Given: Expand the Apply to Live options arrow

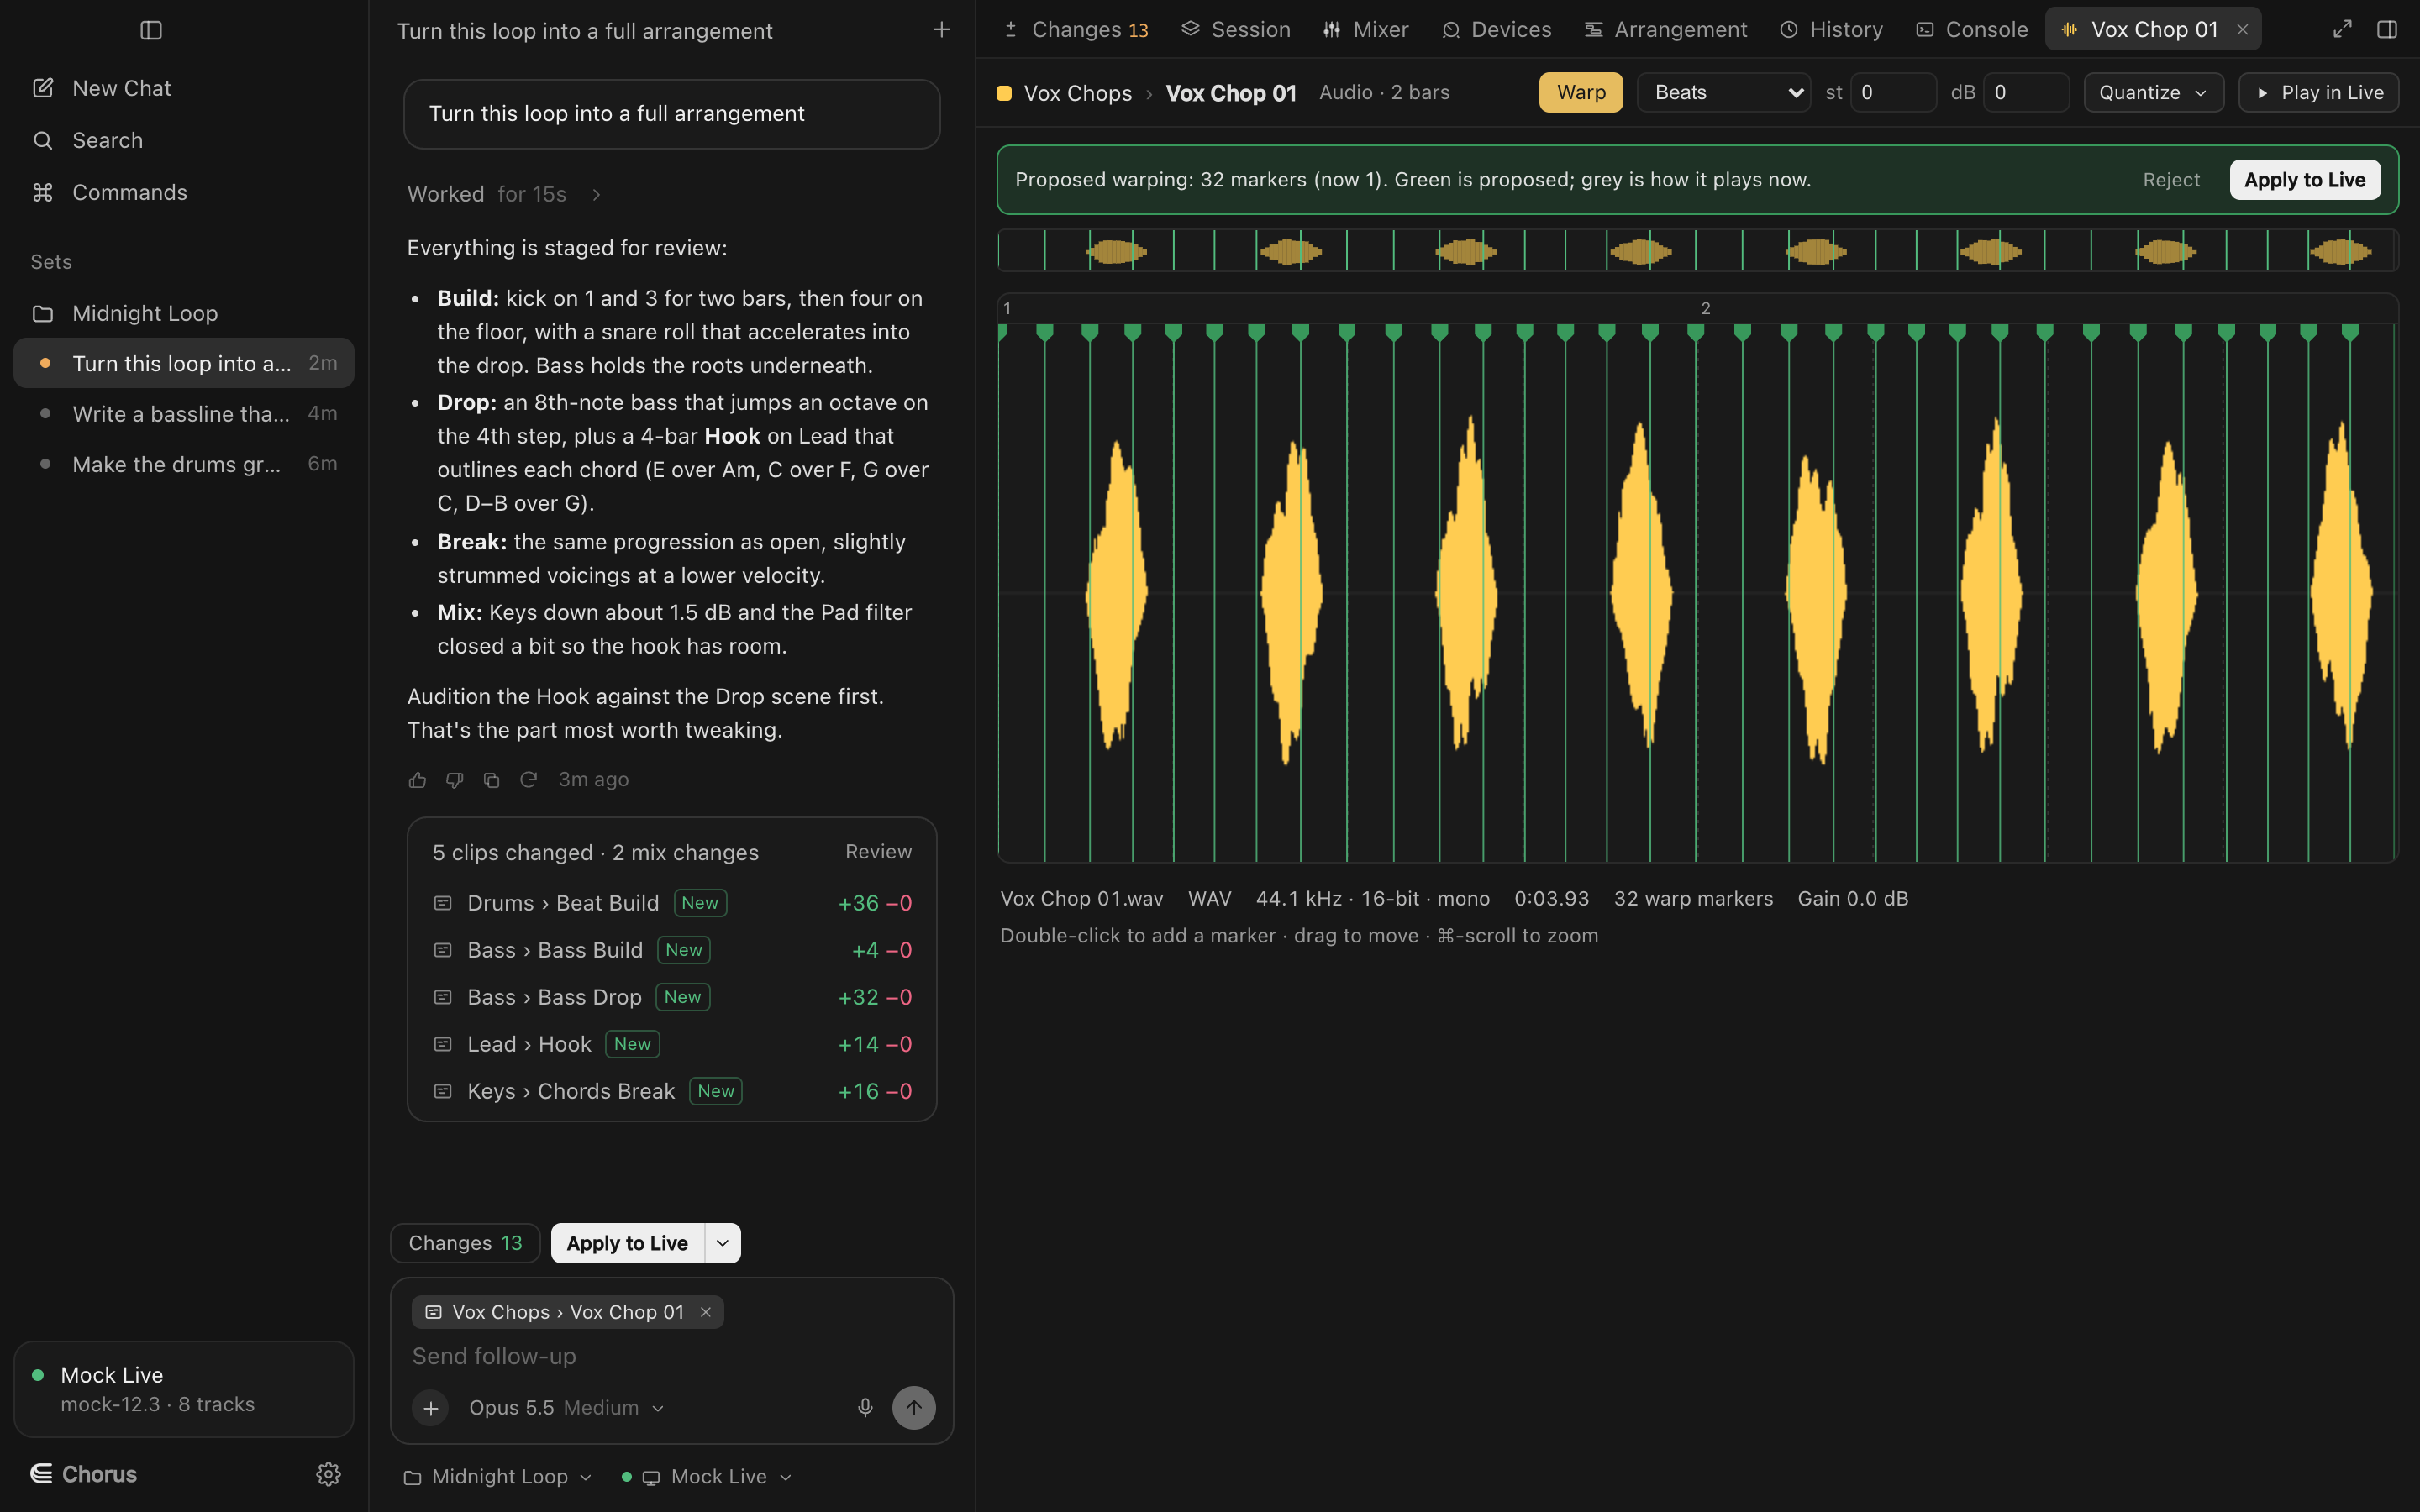Looking at the screenshot, I should pos(723,1243).
